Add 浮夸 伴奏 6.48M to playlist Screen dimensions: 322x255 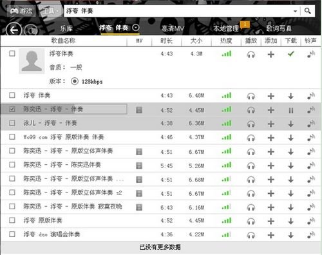point(271,96)
